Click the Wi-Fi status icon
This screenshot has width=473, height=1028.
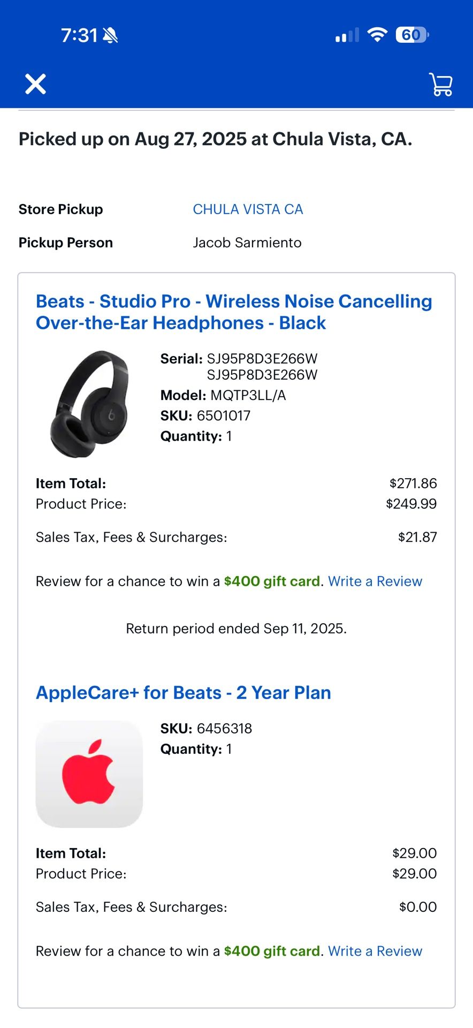[378, 34]
